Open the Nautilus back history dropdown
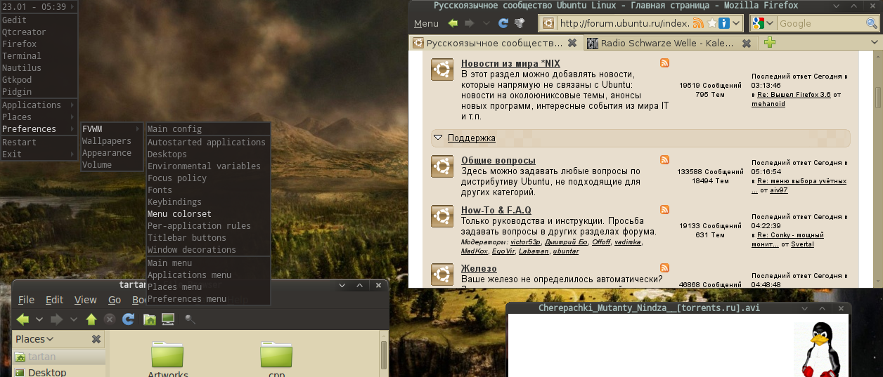The width and height of the screenshot is (883, 377). click(39, 319)
